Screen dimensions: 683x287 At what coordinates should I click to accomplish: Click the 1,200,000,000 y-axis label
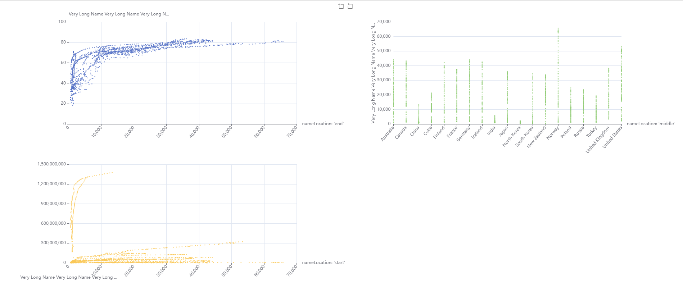click(x=52, y=184)
